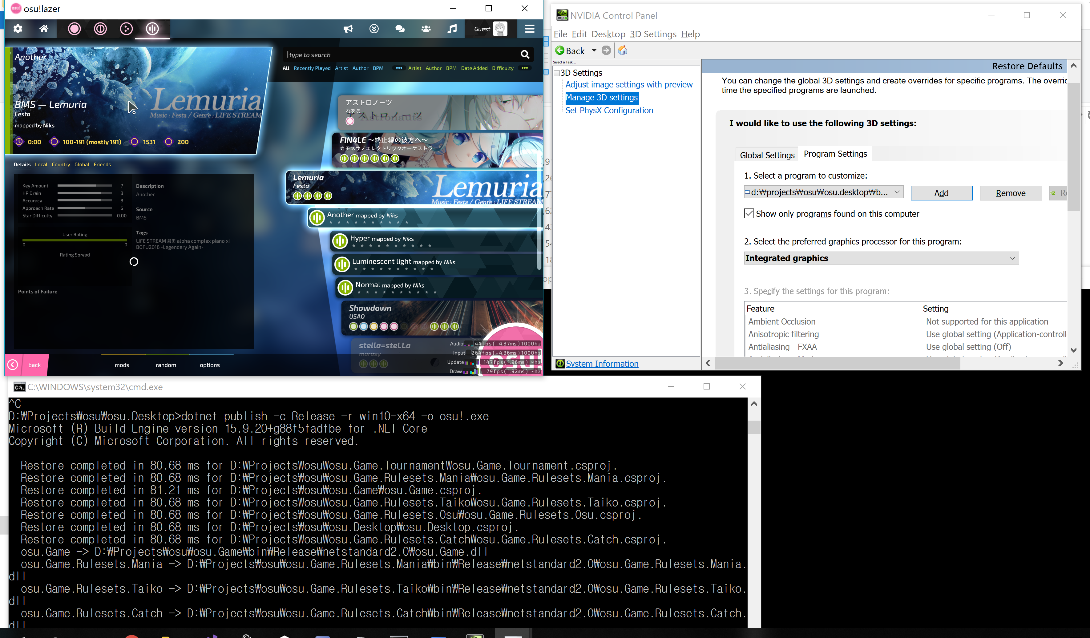Click the green Back arrow in NVIDIA Control Panel
This screenshot has width=1090, height=638.
click(x=560, y=50)
